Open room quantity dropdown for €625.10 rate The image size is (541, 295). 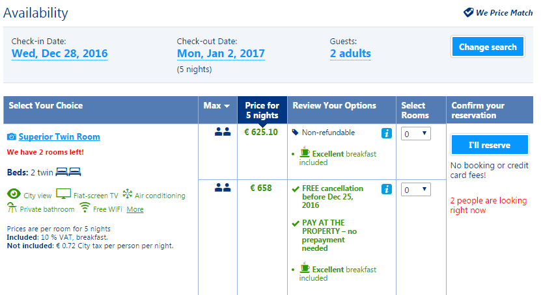pos(415,134)
